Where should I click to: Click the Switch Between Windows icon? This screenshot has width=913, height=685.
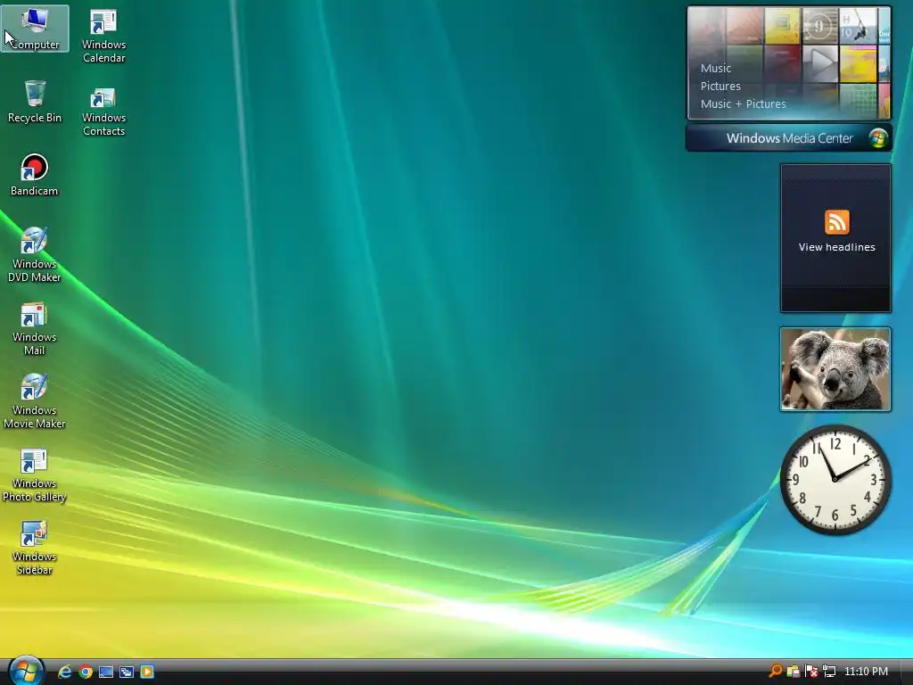(127, 672)
